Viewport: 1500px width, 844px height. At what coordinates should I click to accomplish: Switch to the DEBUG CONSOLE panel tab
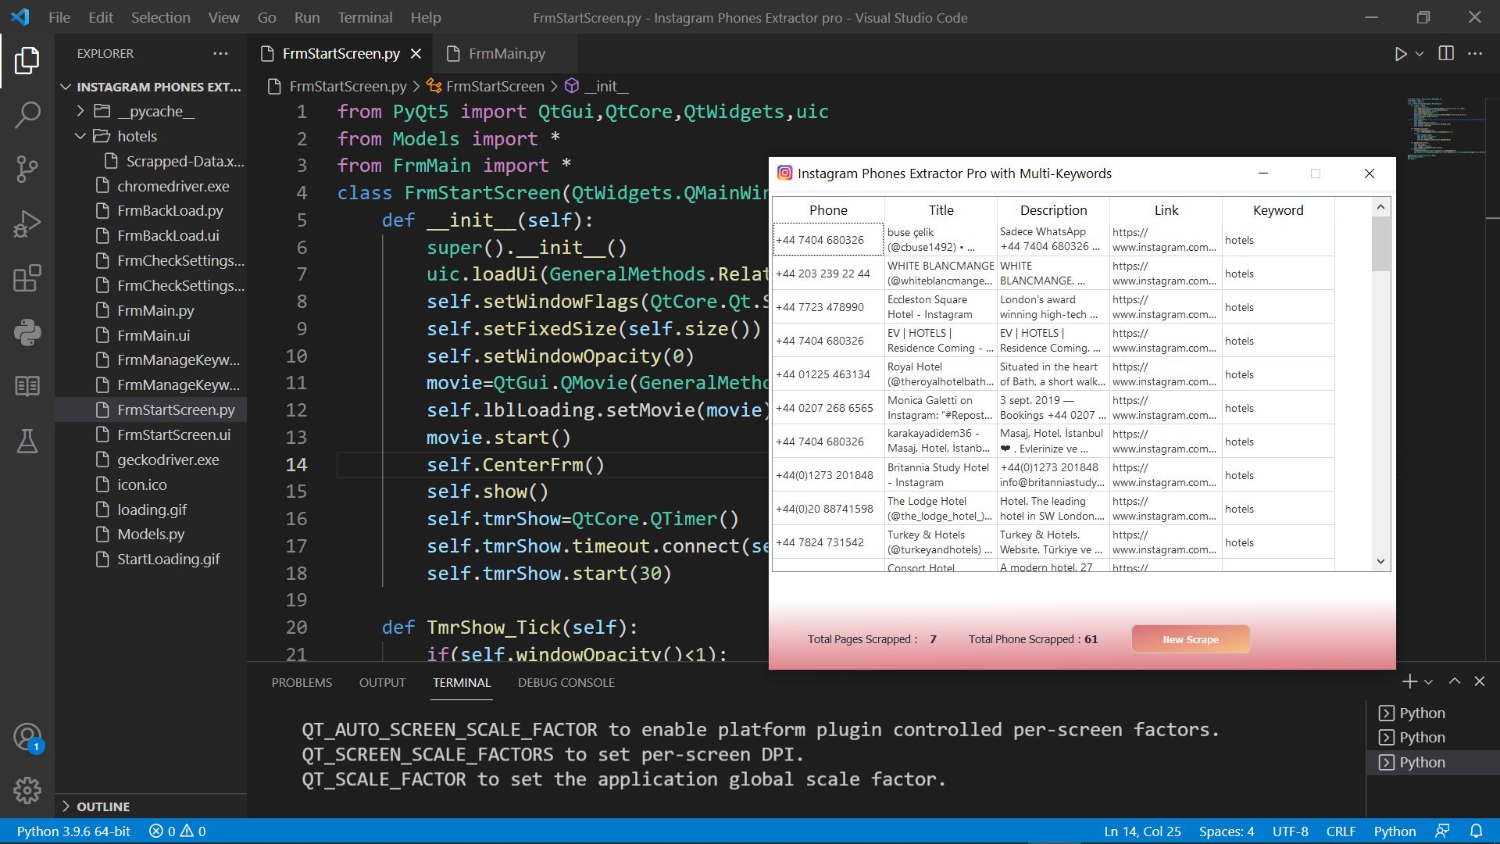coord(566,682)
